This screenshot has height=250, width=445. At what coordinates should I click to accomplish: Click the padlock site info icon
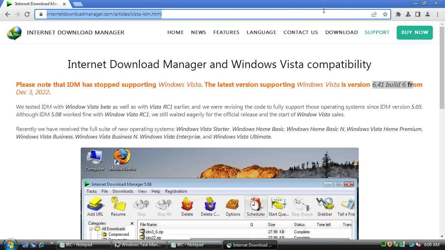point(41,14)
